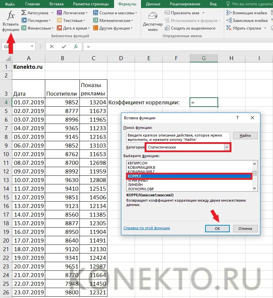273x298 pixels.
Task: Switch to the Рецензирование tab
Action: tap(185, 4)
